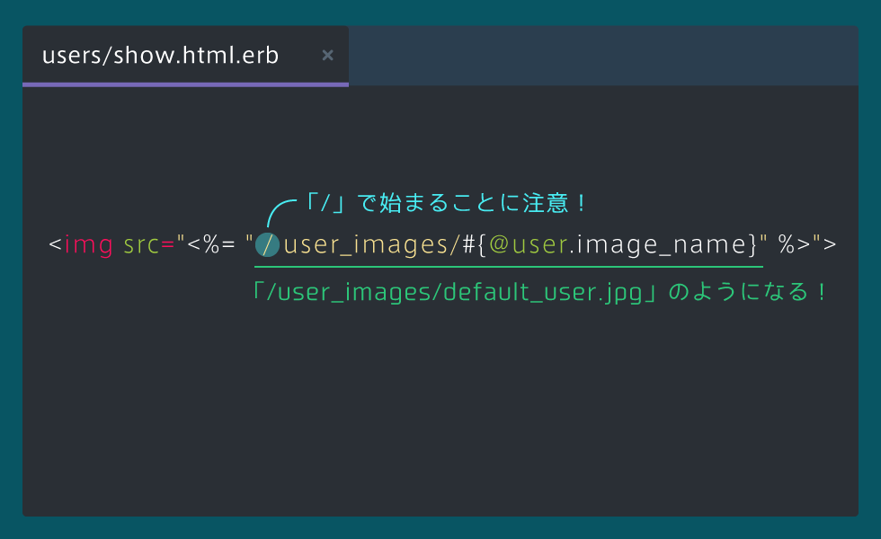Click the #{ interpolation opening

pyautogui.click(x=474, y=244)
